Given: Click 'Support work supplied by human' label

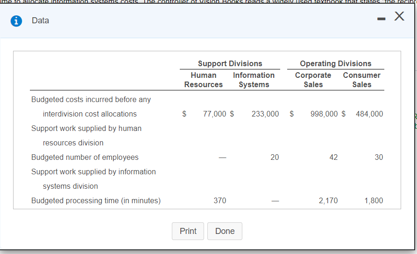Looking at the screenshot, I should point(86,129).
